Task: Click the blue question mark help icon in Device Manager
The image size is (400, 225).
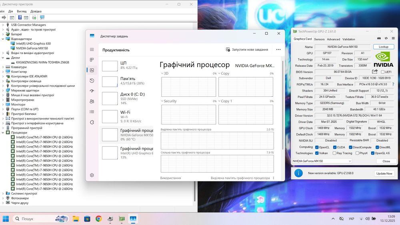Action: click(x=20, y=18)
